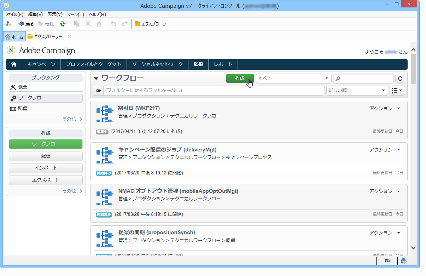Click the green 作成 button

pyautogui.click(x=240, y=79)
